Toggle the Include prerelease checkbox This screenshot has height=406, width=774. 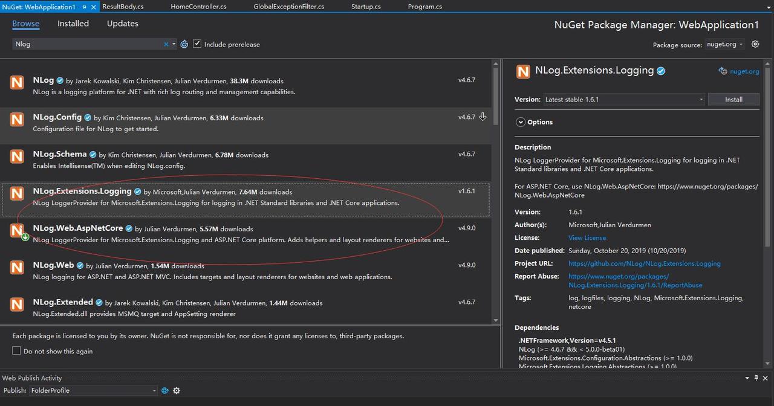click(197, 44)
